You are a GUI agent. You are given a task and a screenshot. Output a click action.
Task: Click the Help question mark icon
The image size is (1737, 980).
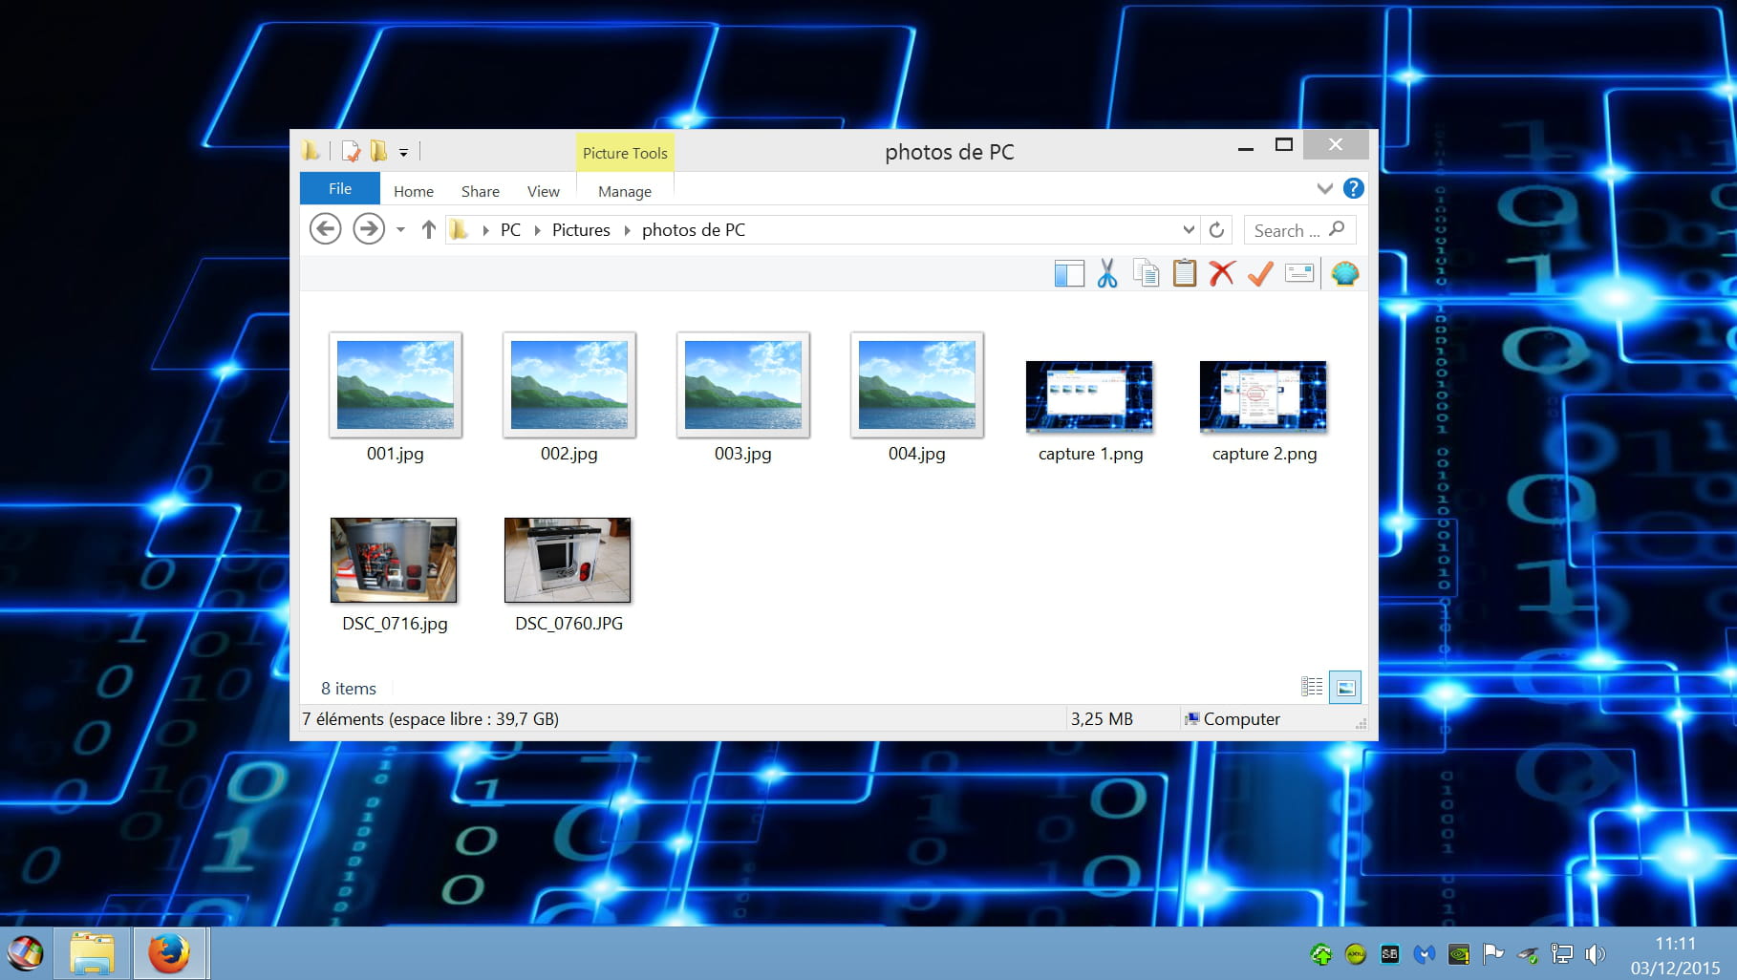coord(1353,188)
